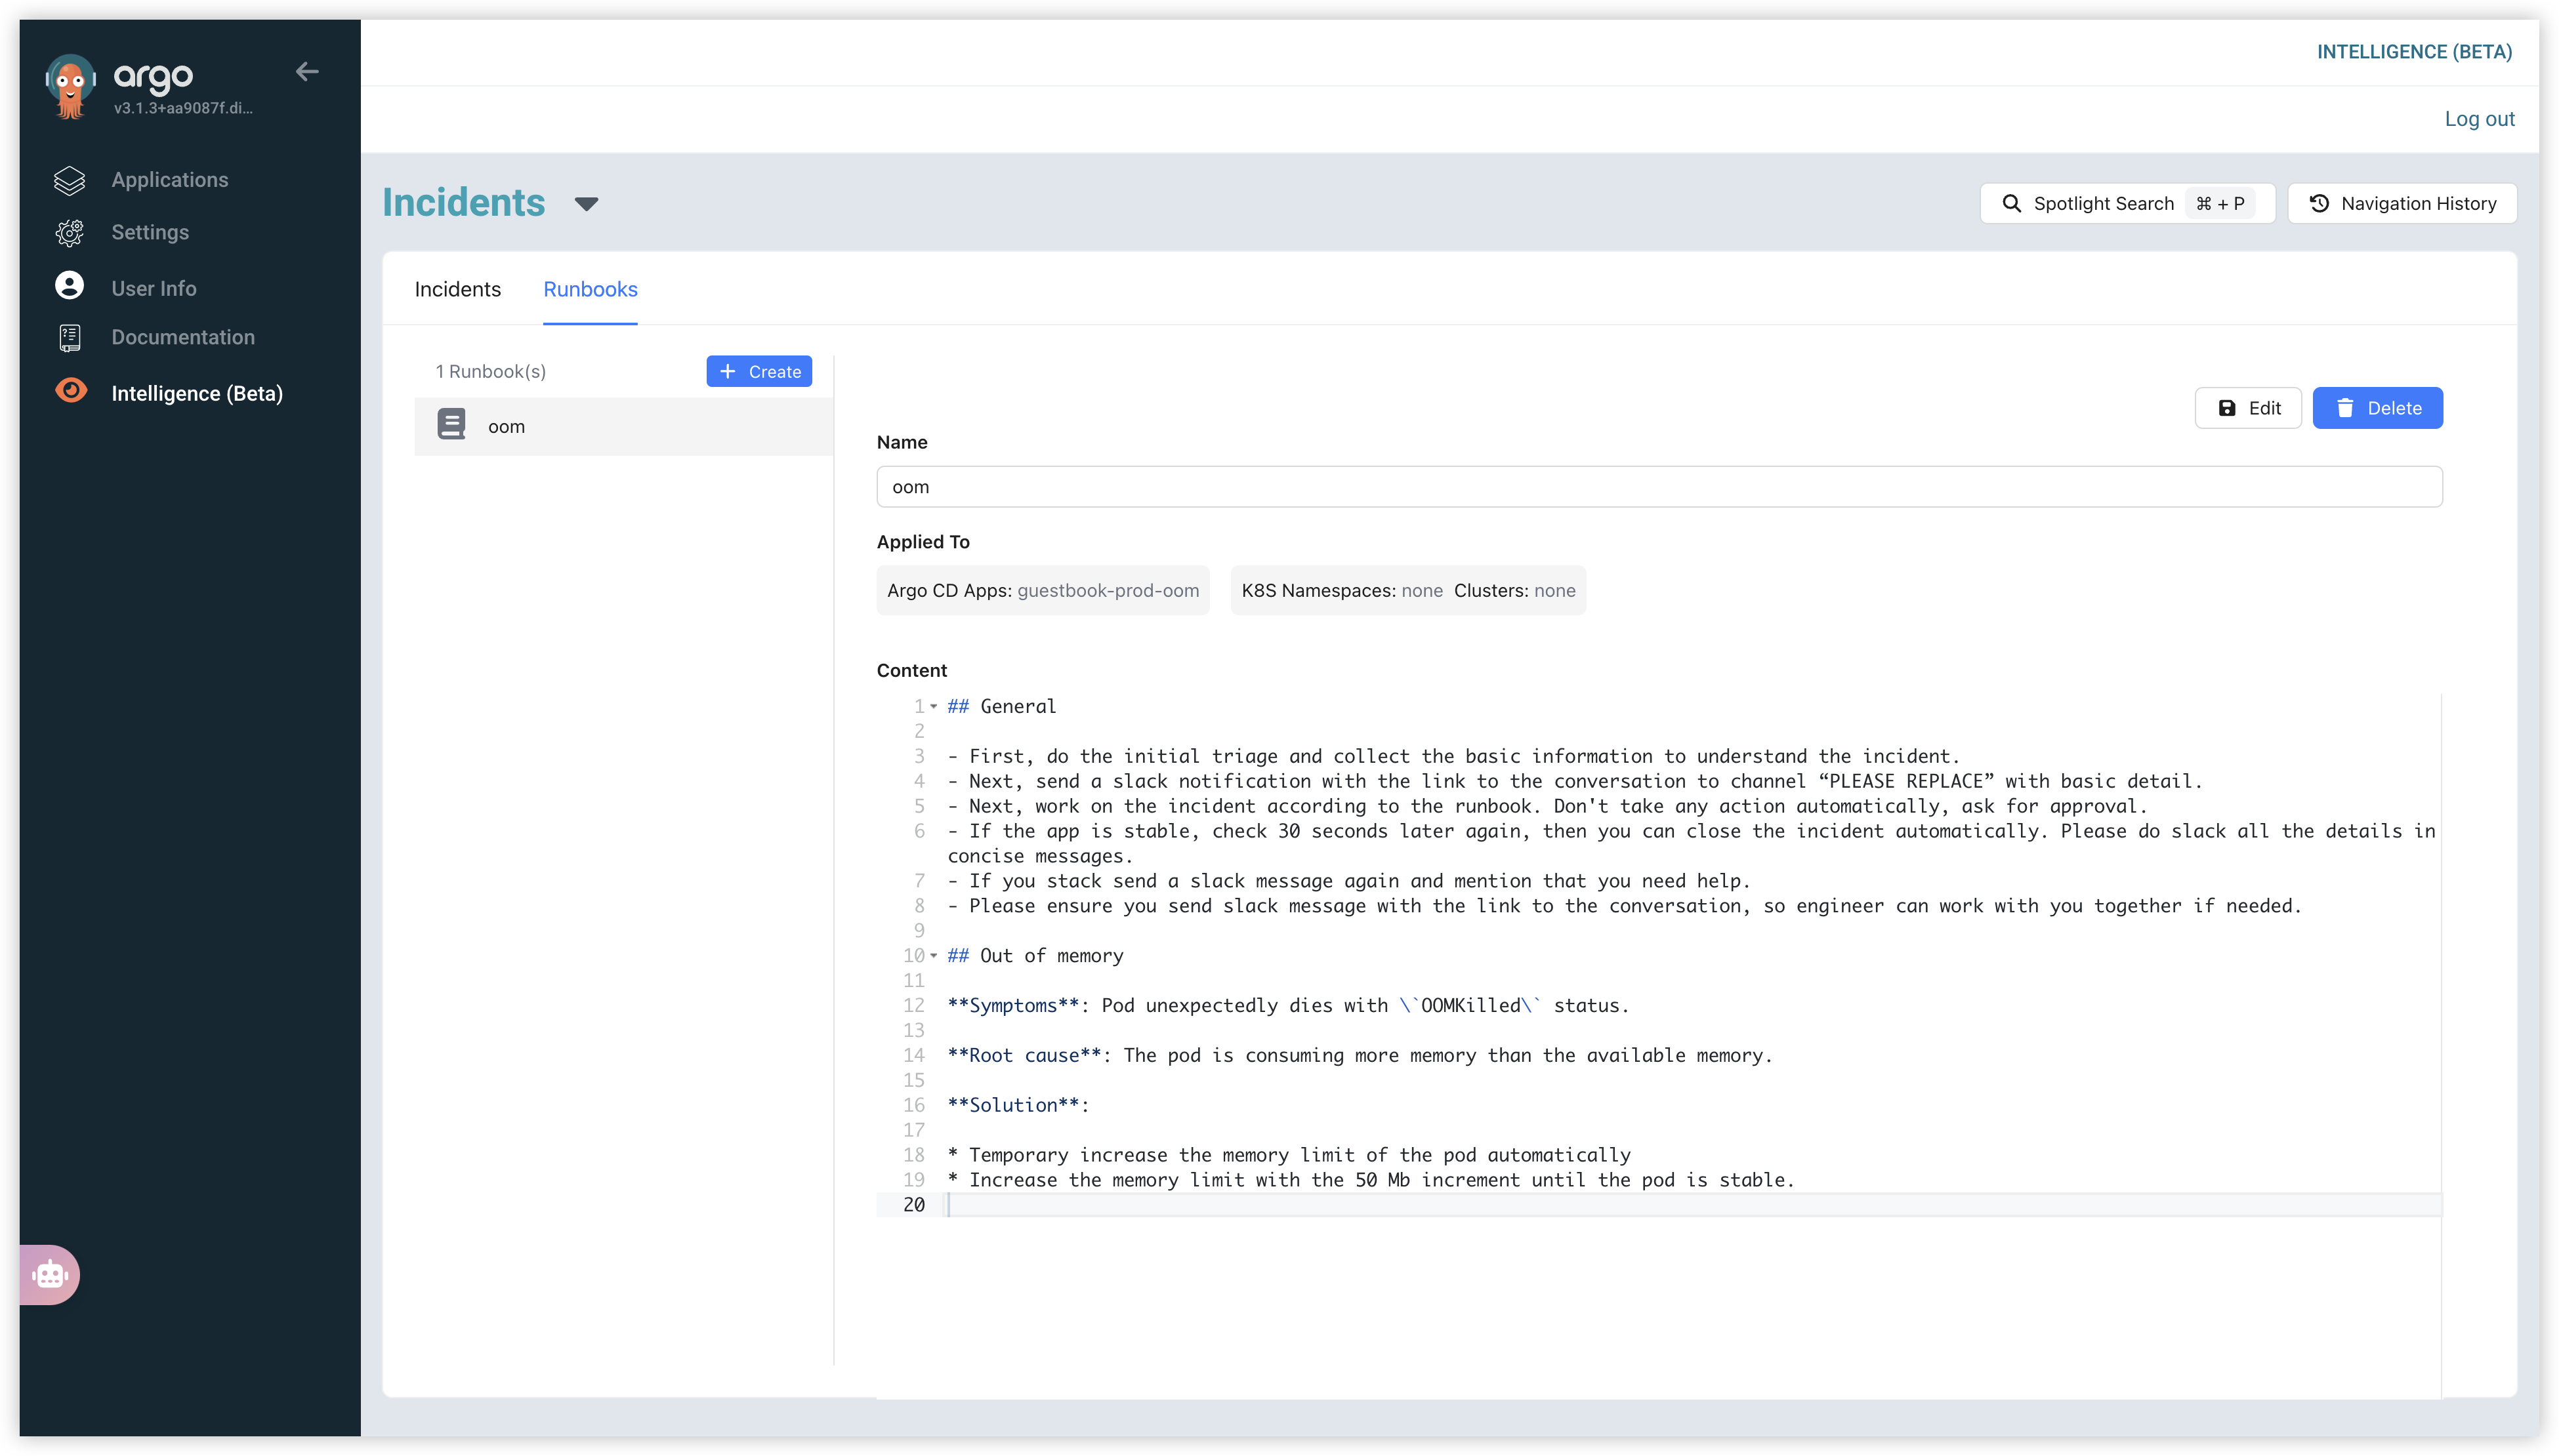Open Navigation History
This screenshot has height=1456, width=2559.
[2402, 204]
